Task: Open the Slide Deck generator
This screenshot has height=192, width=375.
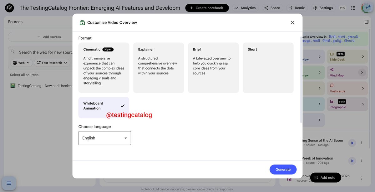Action: [x=347, y=56]
